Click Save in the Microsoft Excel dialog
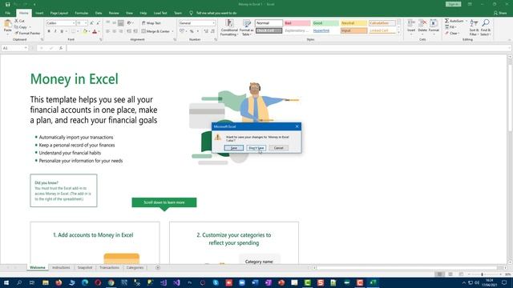 233,148
